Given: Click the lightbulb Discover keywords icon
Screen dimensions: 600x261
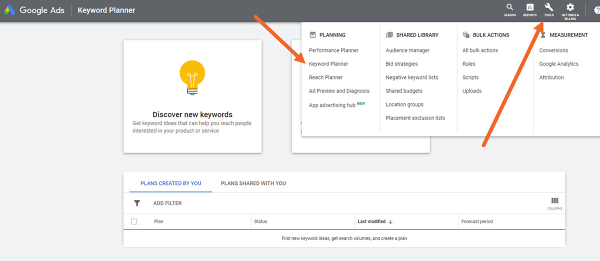Looking at the screenshot, I should pyautogui.click(x=192, y=76).
